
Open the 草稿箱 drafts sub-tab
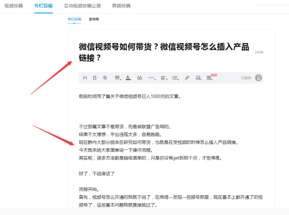coord(94,19)
